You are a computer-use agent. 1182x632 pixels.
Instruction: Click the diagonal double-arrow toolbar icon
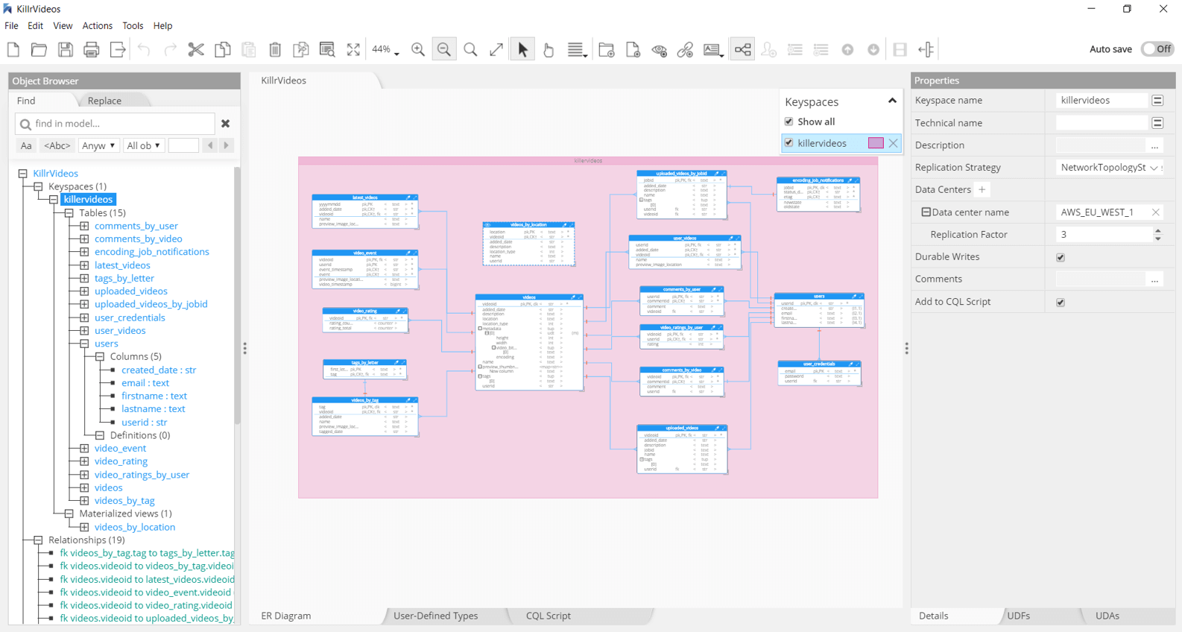[x=496, y=50]
